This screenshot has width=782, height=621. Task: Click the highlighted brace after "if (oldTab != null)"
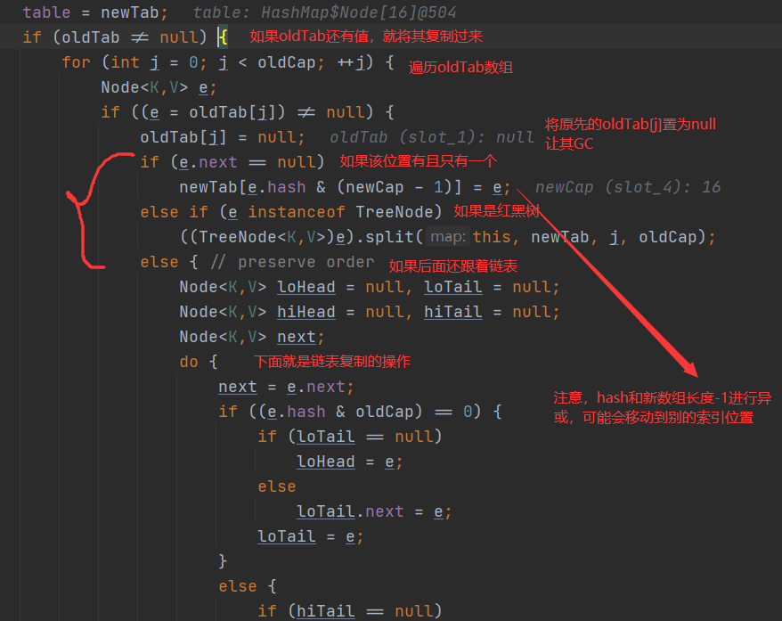223,37
